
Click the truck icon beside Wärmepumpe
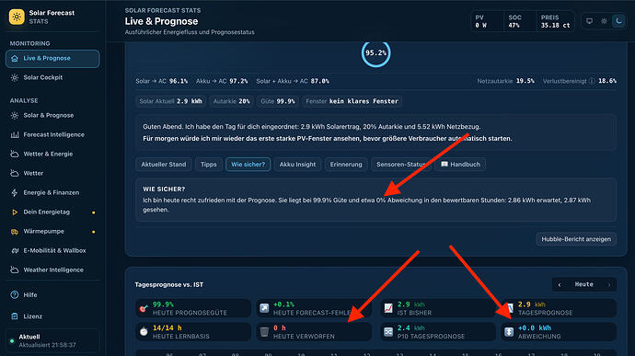pos(15,232)
